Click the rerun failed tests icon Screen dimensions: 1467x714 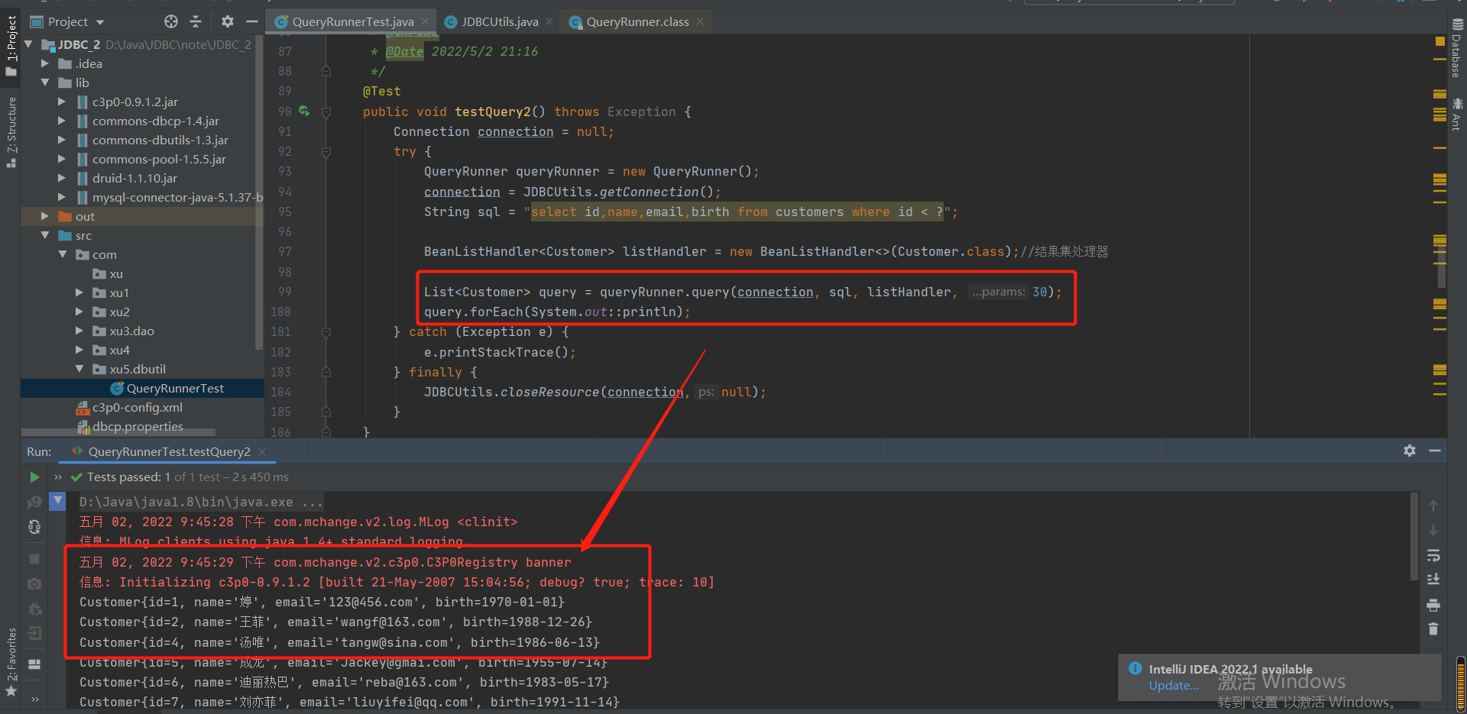click(x=34, y=502)
